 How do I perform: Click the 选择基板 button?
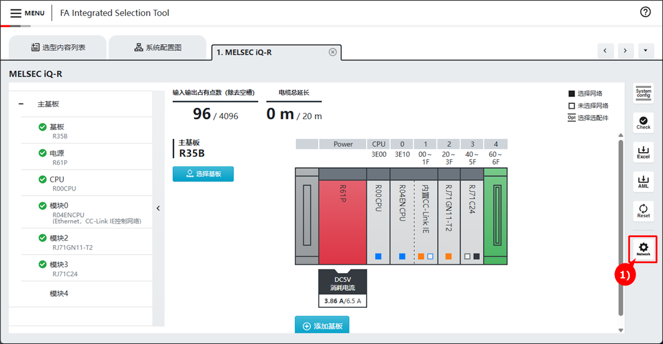(203, 174)
